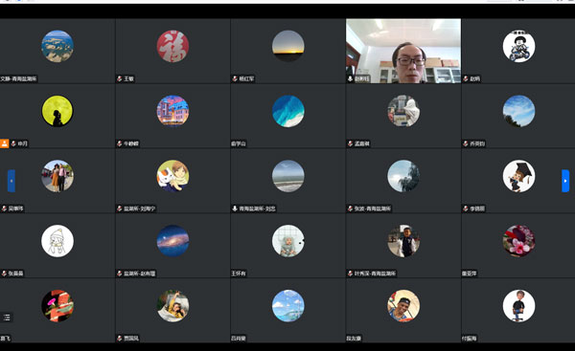Click muted mic icon under the galaxy avatar
The image size is (575, 351).
pyautogui.click(x=120, y=274)
